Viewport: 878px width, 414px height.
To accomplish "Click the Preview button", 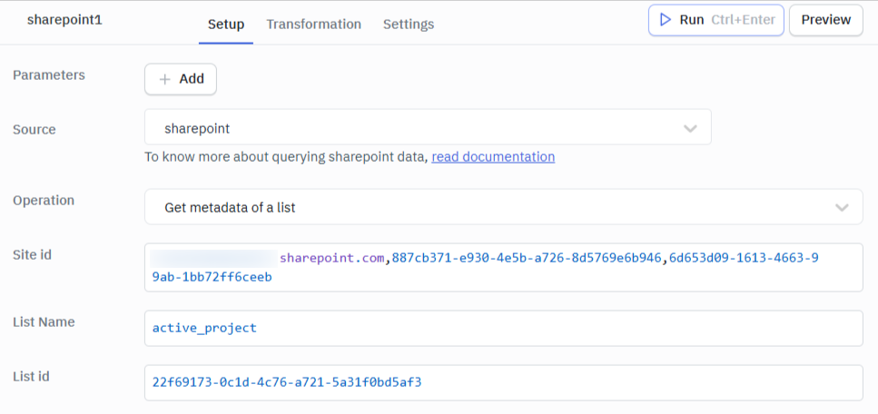I will tap(826, 20).
